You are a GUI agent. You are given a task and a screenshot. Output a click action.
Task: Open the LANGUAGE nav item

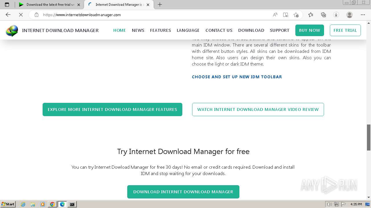tap(188, 30)
